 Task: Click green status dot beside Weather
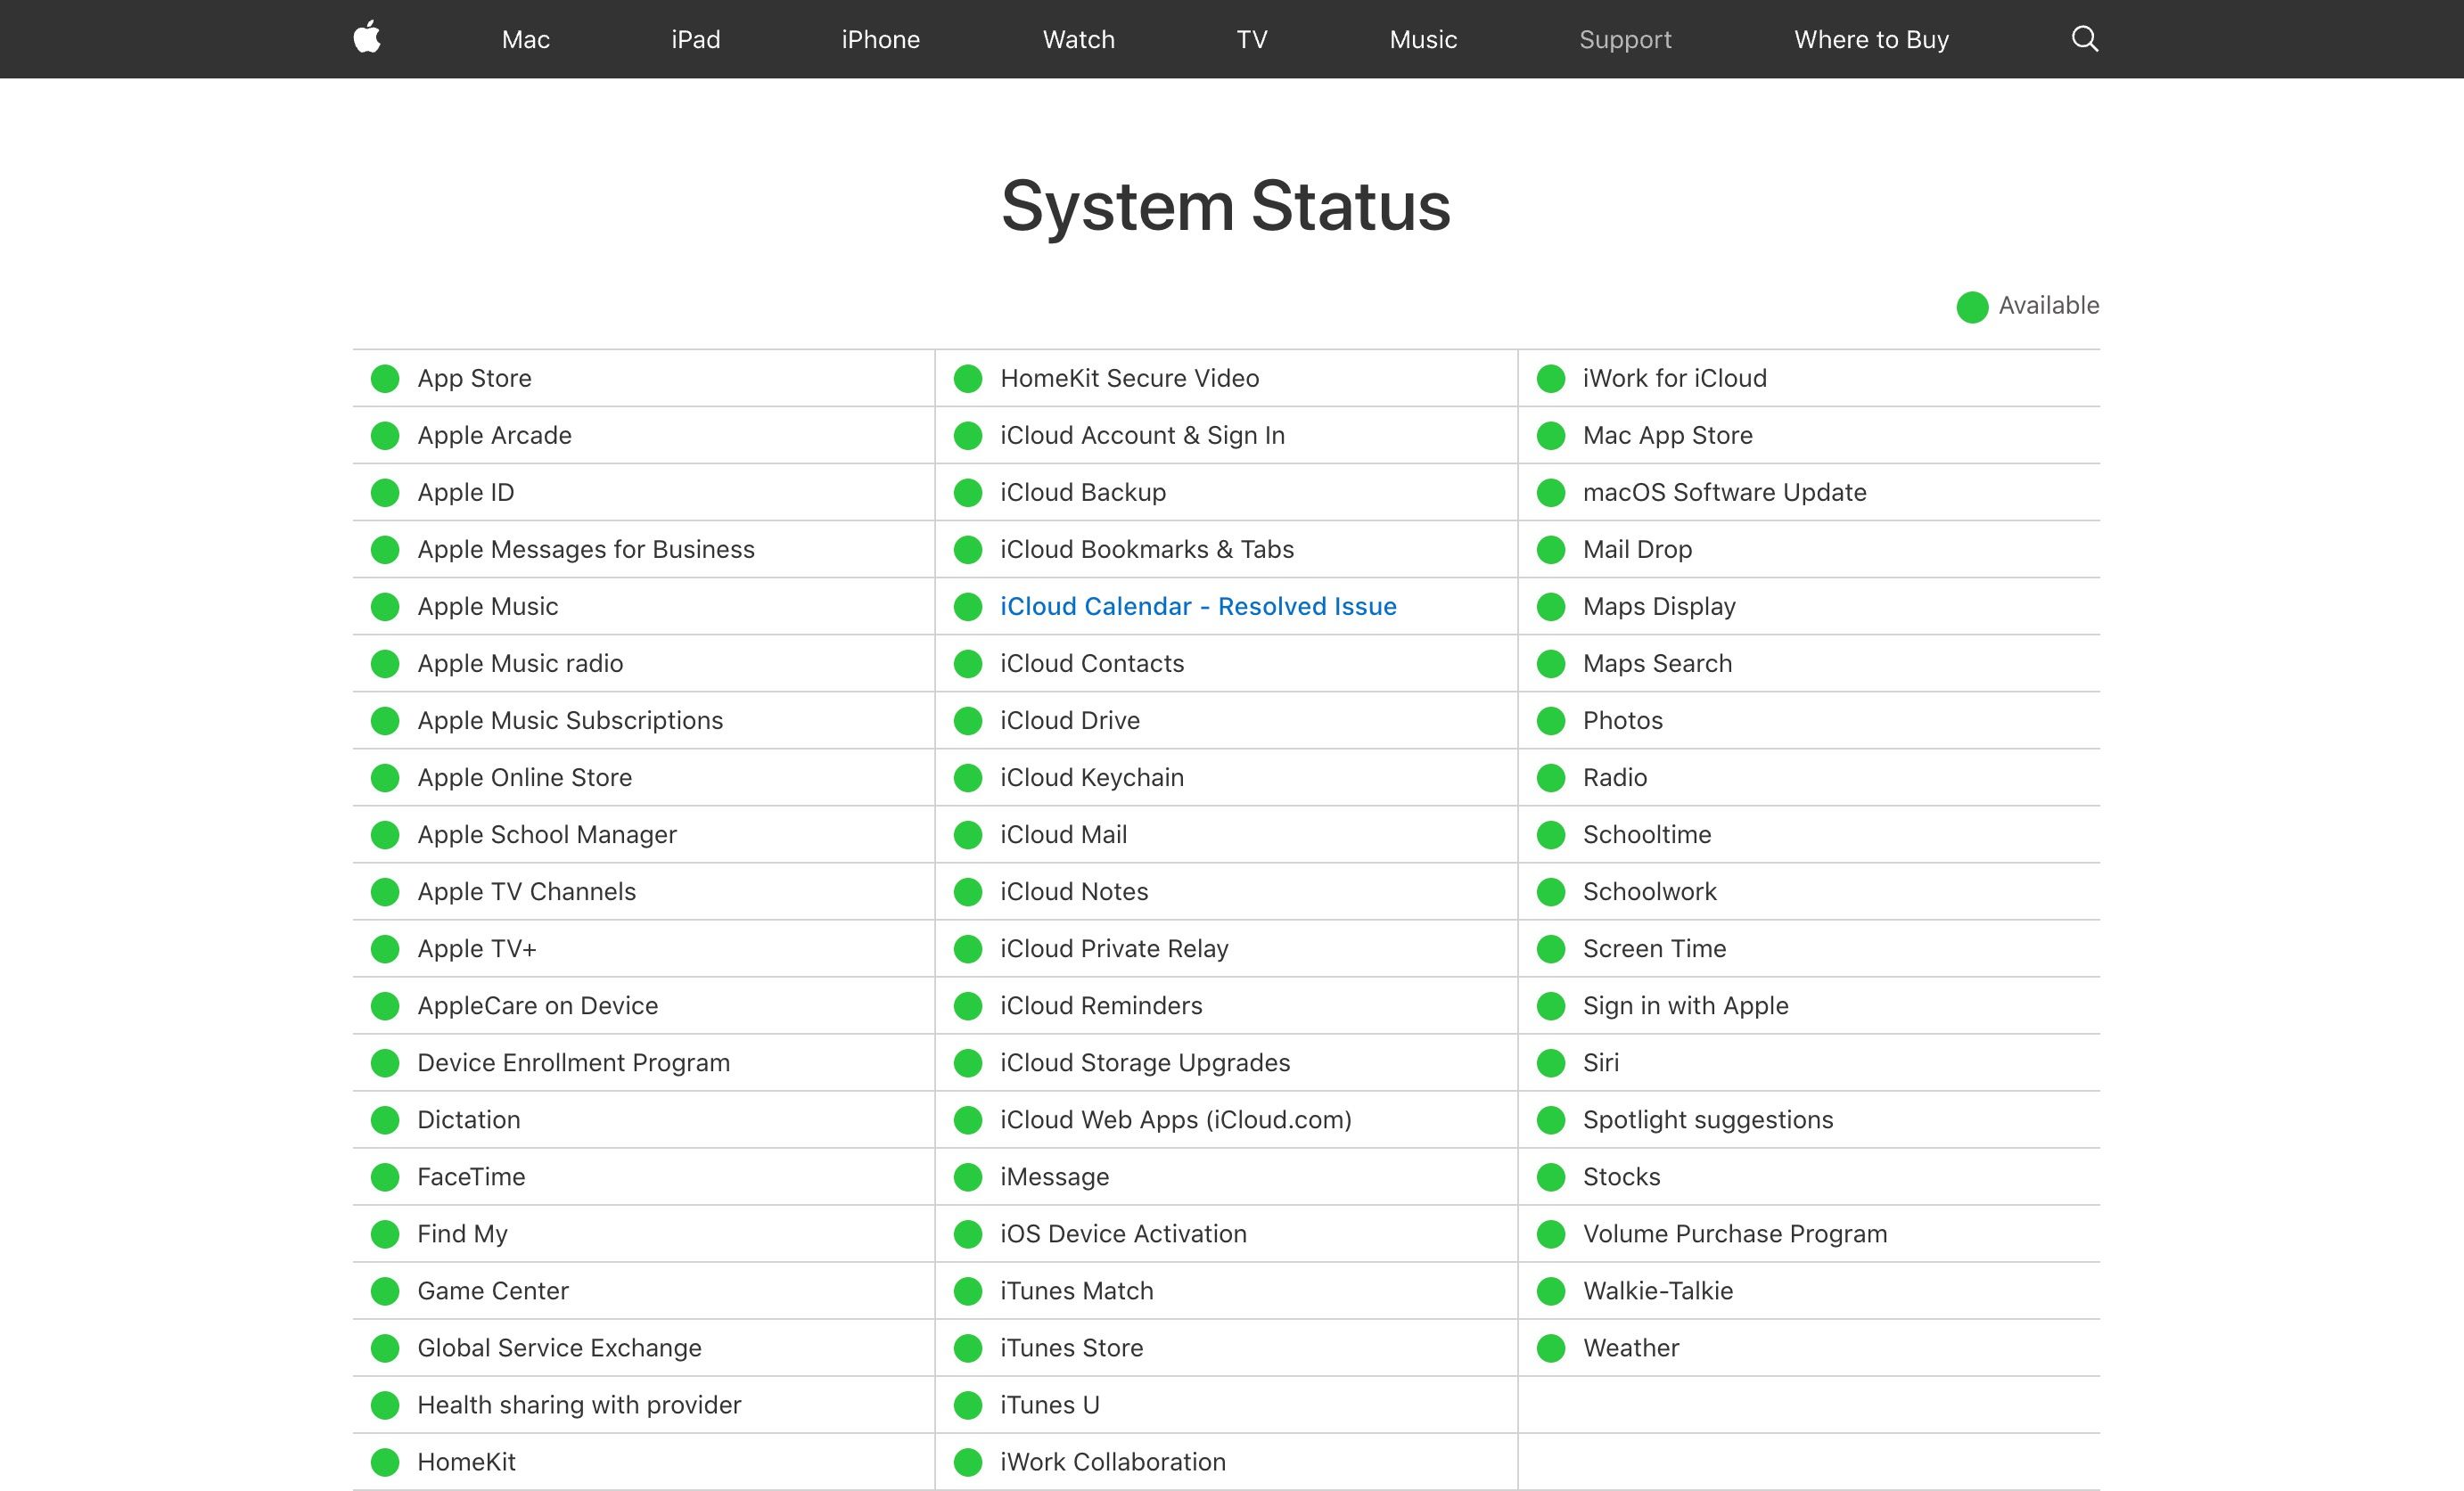pos(1551,1348)
